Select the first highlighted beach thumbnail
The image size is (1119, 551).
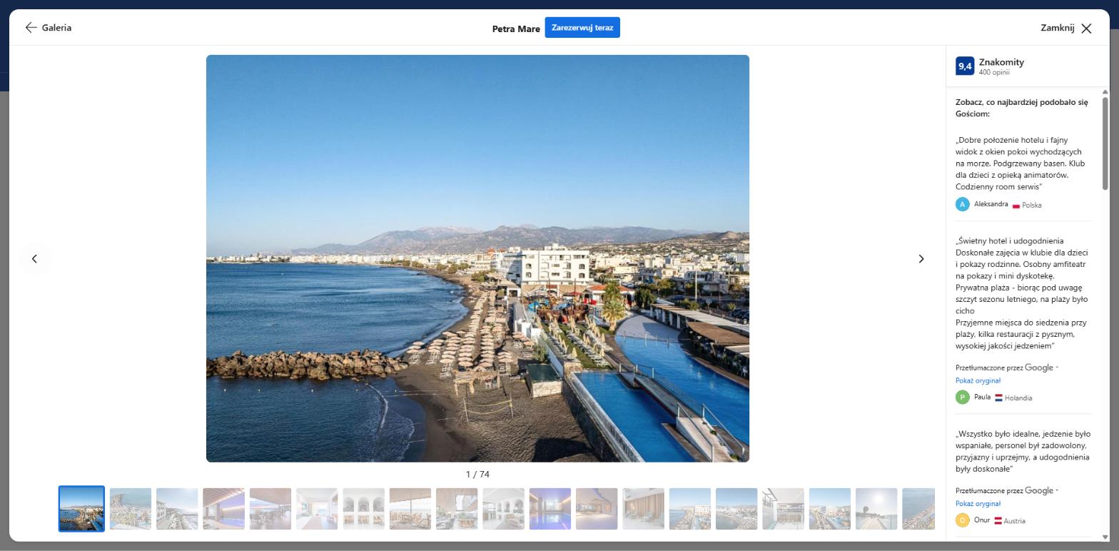81,509
